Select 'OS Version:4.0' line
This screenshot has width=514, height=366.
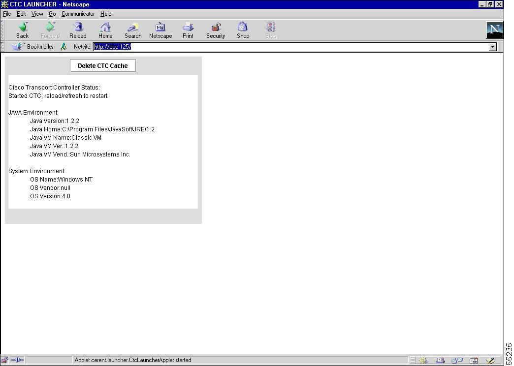(x=50, y=196)
